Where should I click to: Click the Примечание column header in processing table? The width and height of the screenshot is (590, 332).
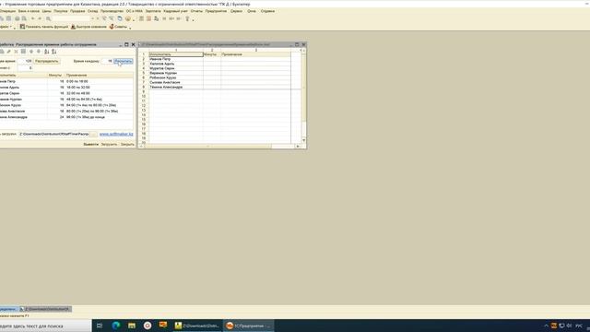tap(99, 76)
